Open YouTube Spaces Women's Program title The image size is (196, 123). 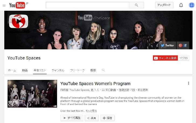95,84
